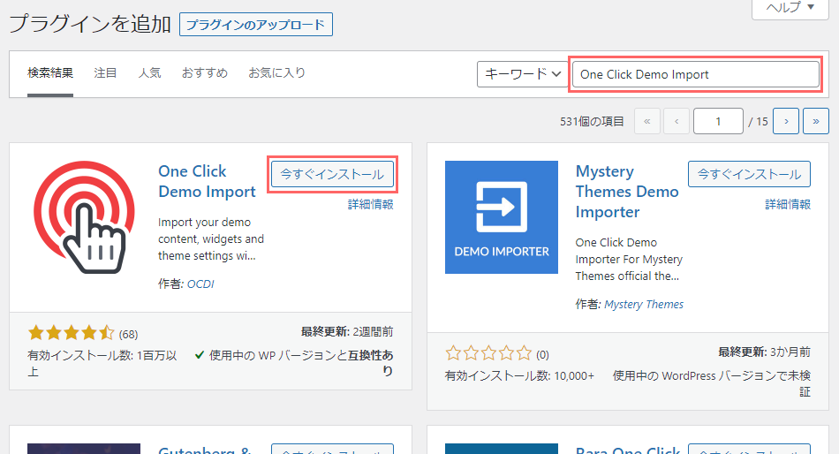Click プラグインのアップロード button
The image size is (839, 454).
256,25
